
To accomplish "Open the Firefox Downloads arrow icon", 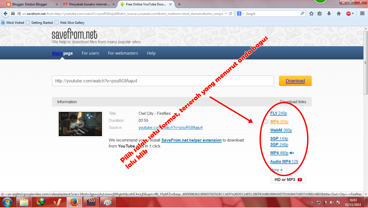I will (329, 14).
